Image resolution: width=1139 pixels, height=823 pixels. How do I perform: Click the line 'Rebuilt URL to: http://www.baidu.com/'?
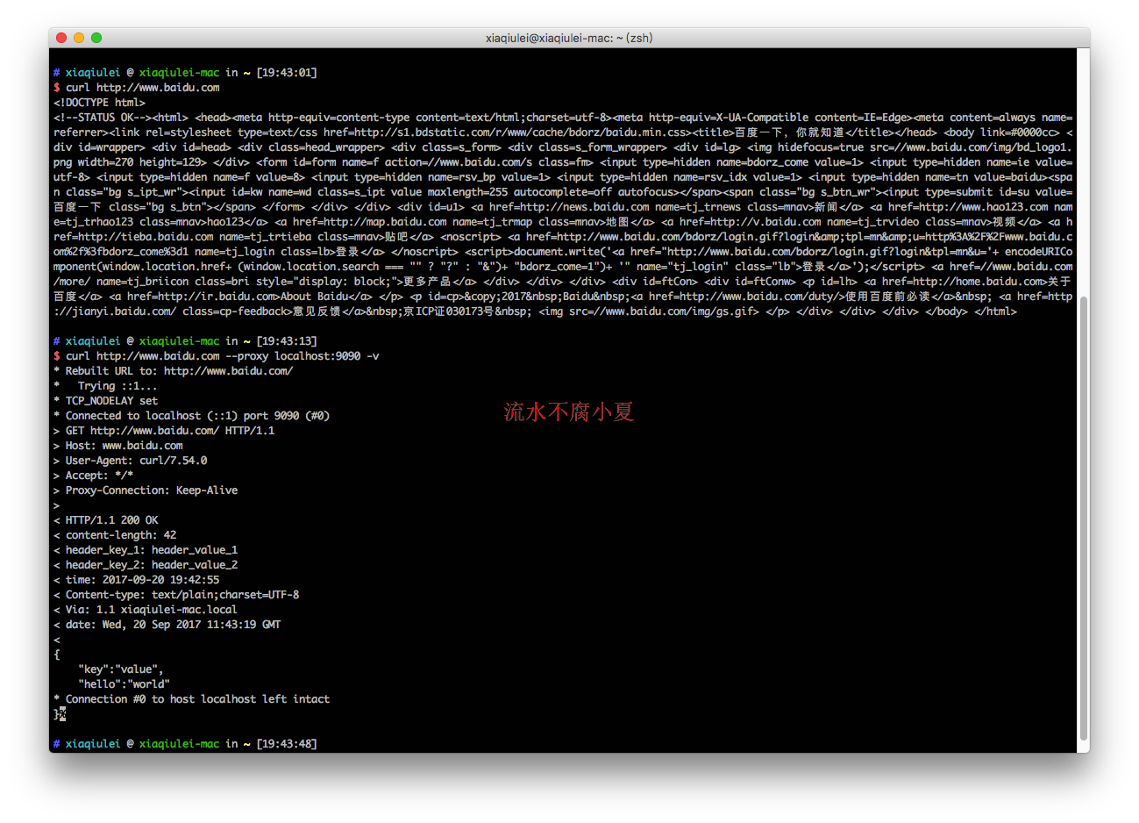[174, 371]
